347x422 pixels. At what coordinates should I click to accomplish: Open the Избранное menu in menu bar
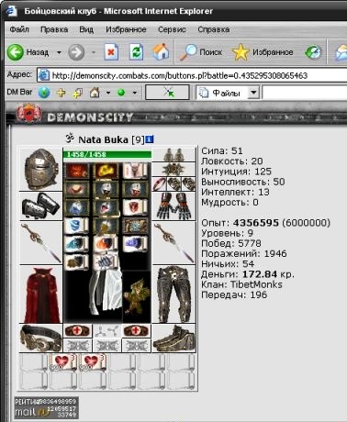tap(126, 29)
